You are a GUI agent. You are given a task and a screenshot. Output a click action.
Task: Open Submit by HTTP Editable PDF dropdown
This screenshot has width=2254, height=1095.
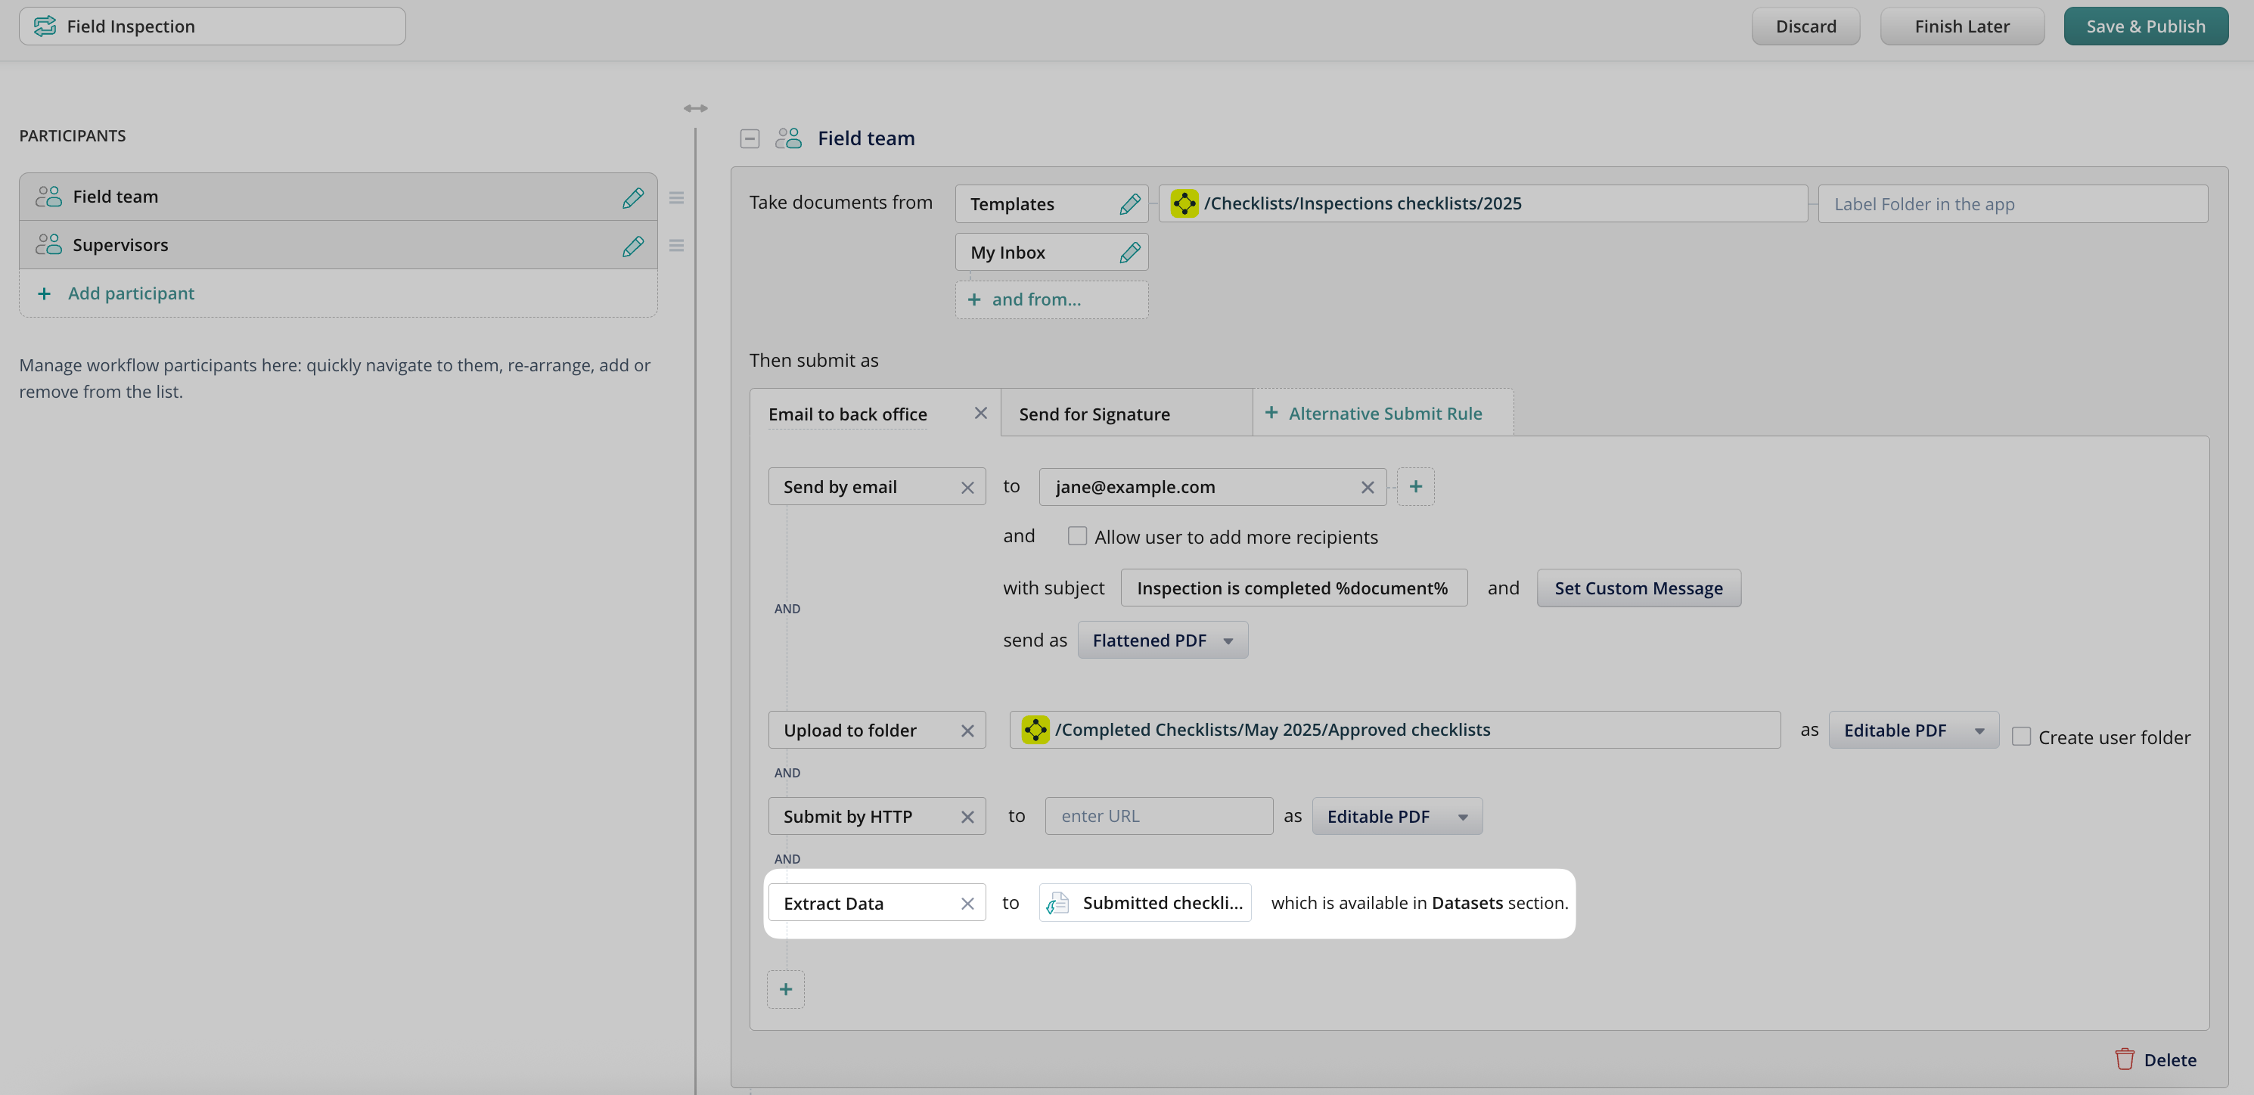(x=1396, y=816)
